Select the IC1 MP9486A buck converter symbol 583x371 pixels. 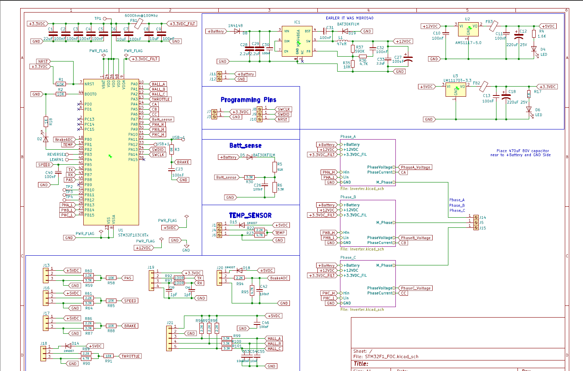pyautogui.click(x=297, y=42)
